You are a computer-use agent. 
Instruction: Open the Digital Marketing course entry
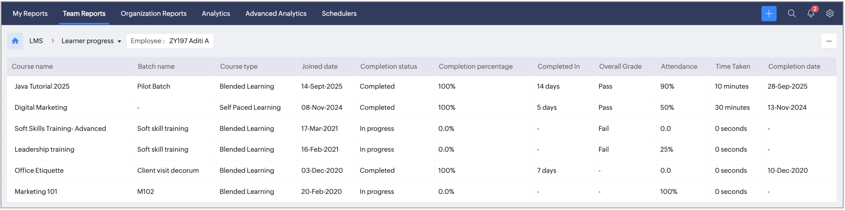point(41,108)
